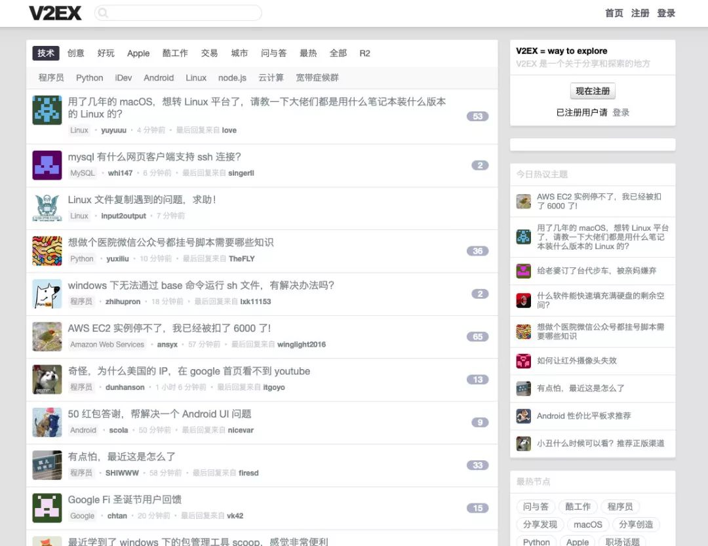
Task: Click yuyuuu's avatar on macOS Linux topic
Action: click(x=47, y=109)
